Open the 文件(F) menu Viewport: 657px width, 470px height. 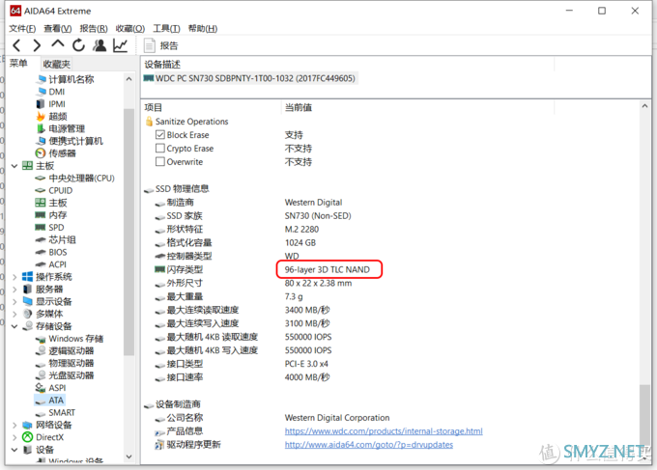click(22, 28)
